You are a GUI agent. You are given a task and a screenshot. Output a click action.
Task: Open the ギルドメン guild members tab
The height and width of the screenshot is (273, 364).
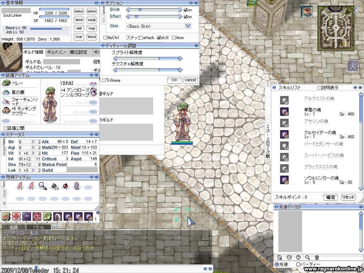tap(58, 52)
